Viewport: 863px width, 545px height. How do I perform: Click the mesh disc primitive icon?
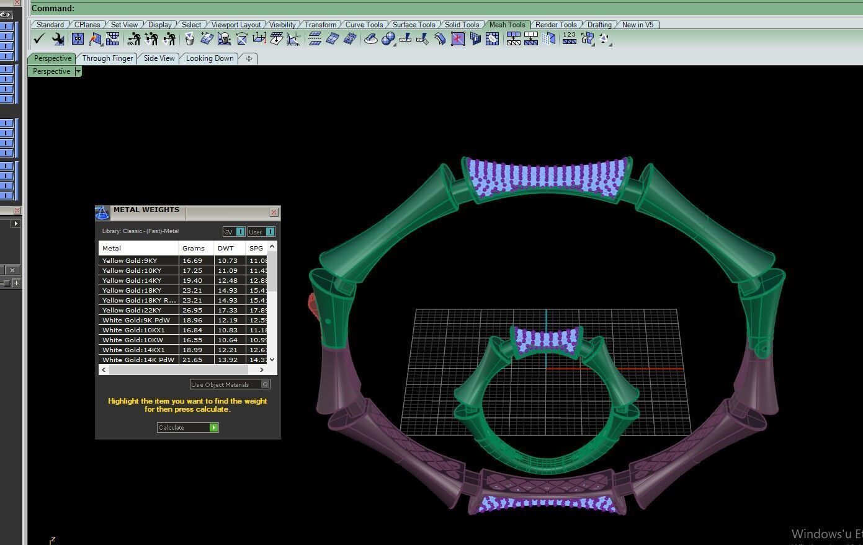[370, 39]
